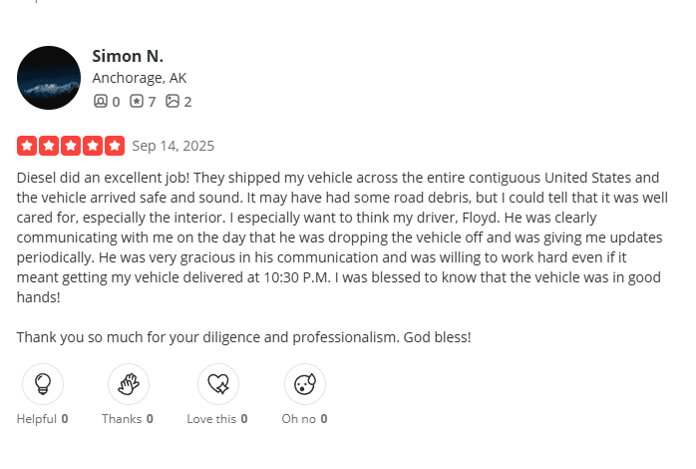Click the photos icon beside 2
The width and height of the screenshot is (696, 469).
pyautogui.click(x=173, y=101)
